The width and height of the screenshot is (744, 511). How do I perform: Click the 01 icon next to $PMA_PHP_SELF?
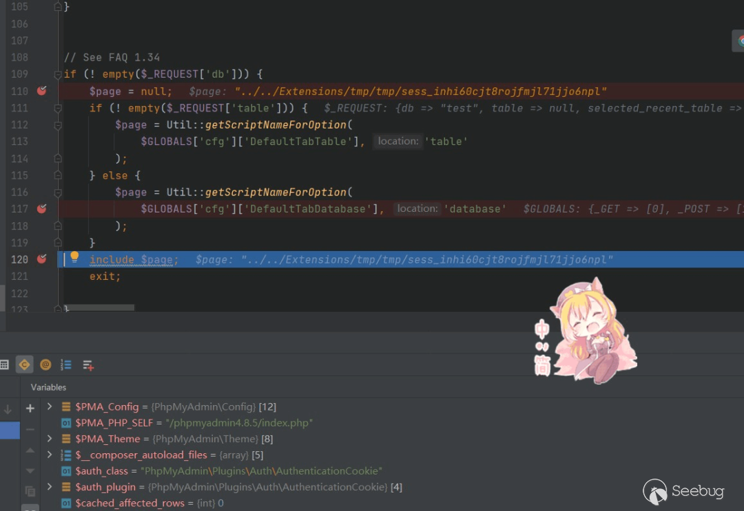[x=66, y=423]
